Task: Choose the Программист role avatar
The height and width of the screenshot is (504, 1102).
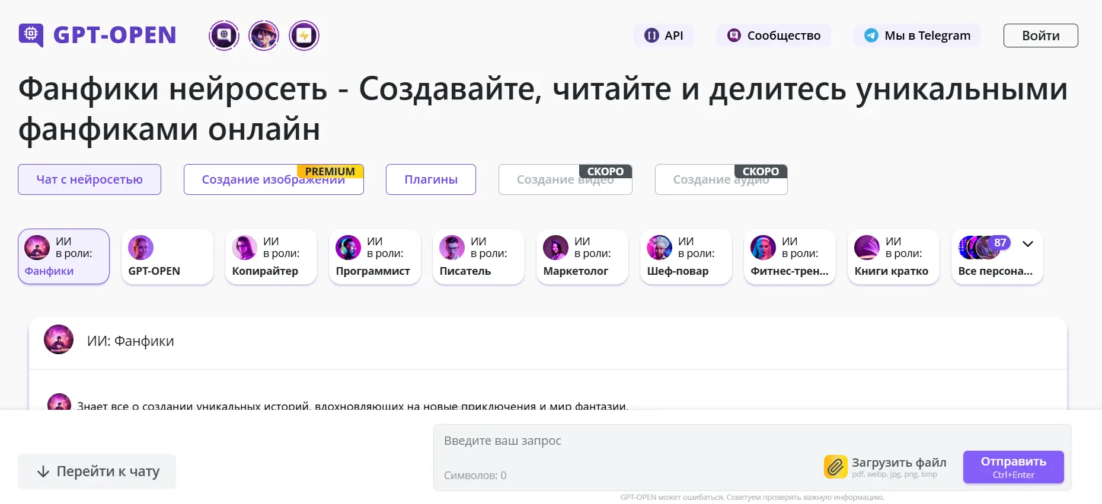Action: click(348, 248)
